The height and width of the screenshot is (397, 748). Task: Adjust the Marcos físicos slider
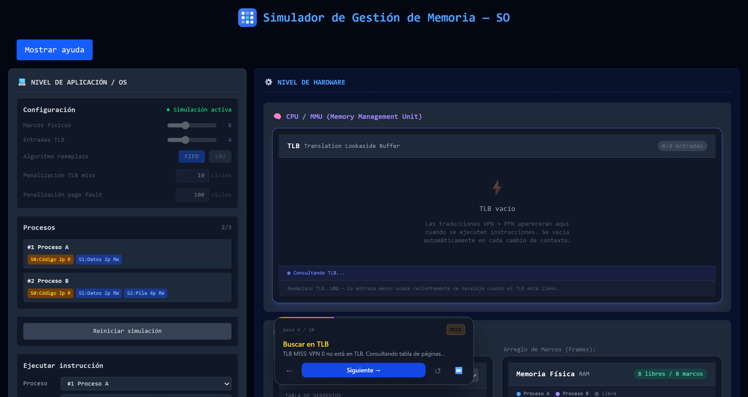click(192, 125)
